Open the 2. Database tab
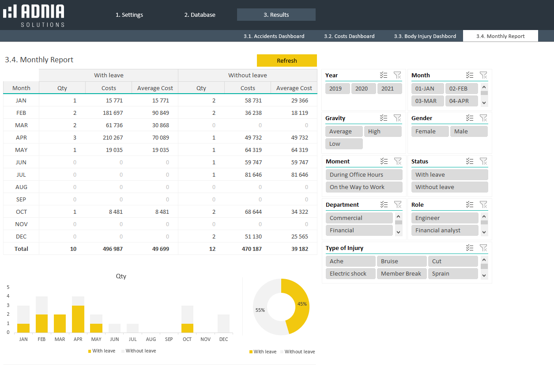This screenshot has width=554, height=371. point(200,15)
